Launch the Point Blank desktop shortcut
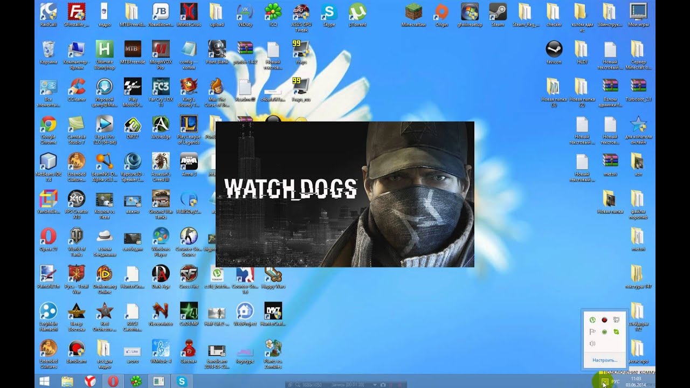 click(x=217, y=52)
